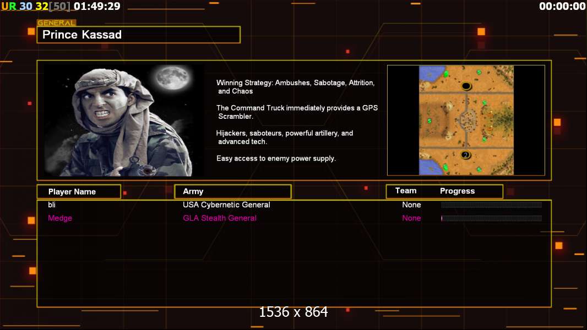Image resolution: width=587 pixels, height=330 pixels.
Task: Click the 01:49:29 clock readout
Action: point(97,7)
